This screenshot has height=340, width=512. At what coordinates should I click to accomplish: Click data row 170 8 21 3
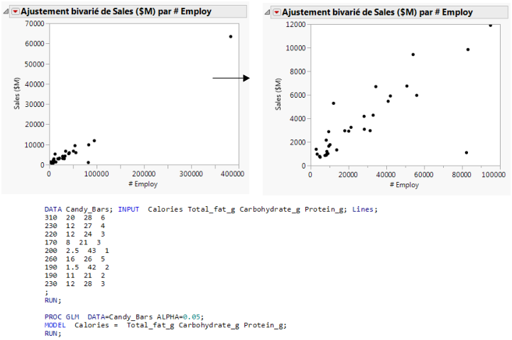point(73,242)
